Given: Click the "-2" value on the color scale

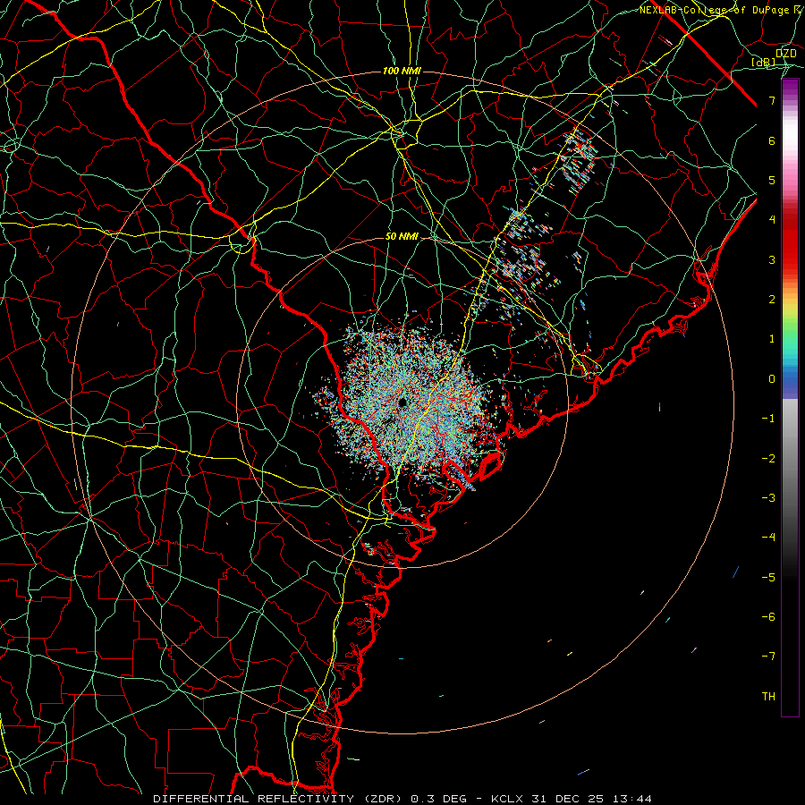Looking at the screenshot, I should 768,458.
